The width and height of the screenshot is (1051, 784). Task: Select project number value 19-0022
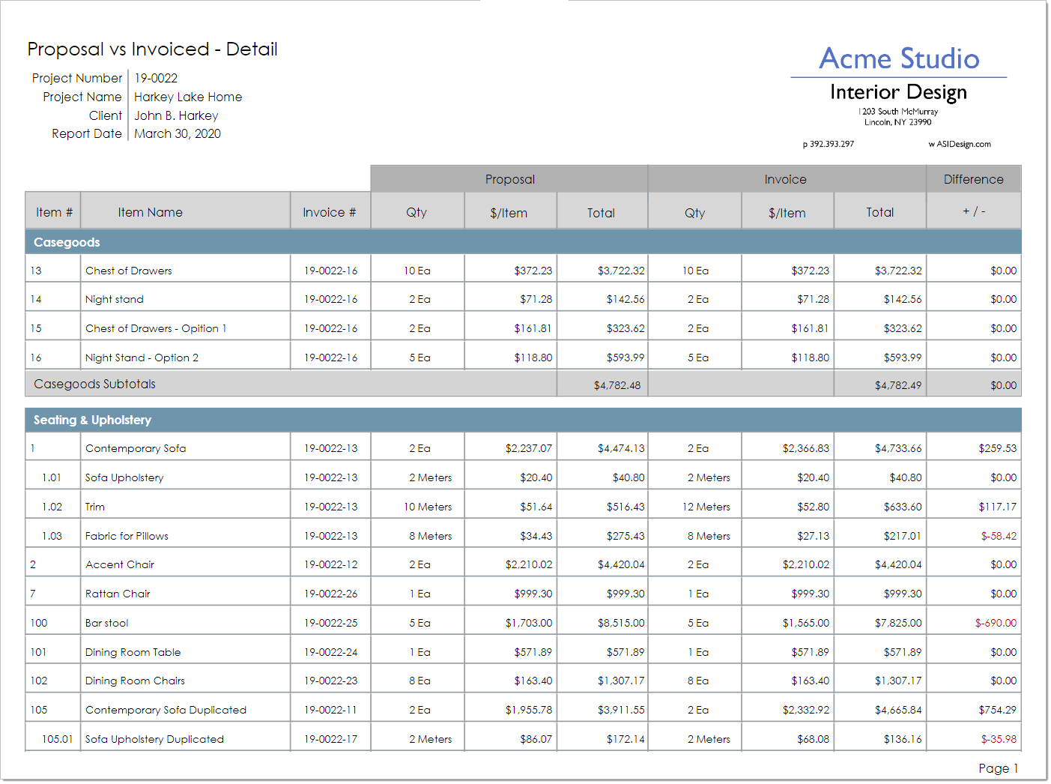tap(156, 78)
